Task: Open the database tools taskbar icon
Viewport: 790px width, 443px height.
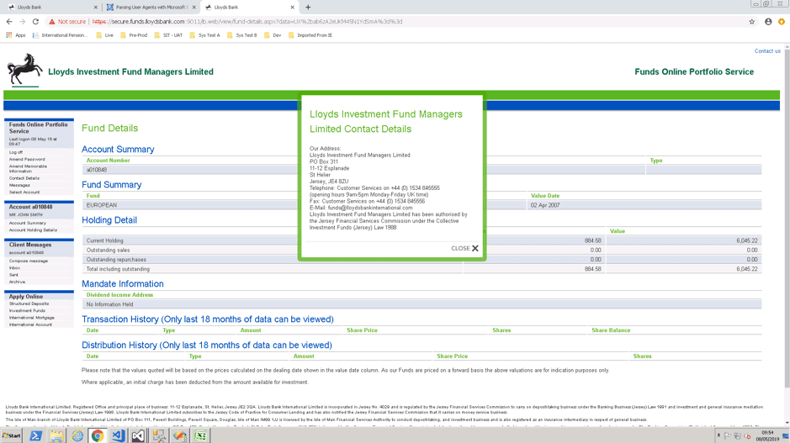Action: (x=159, y=435)
